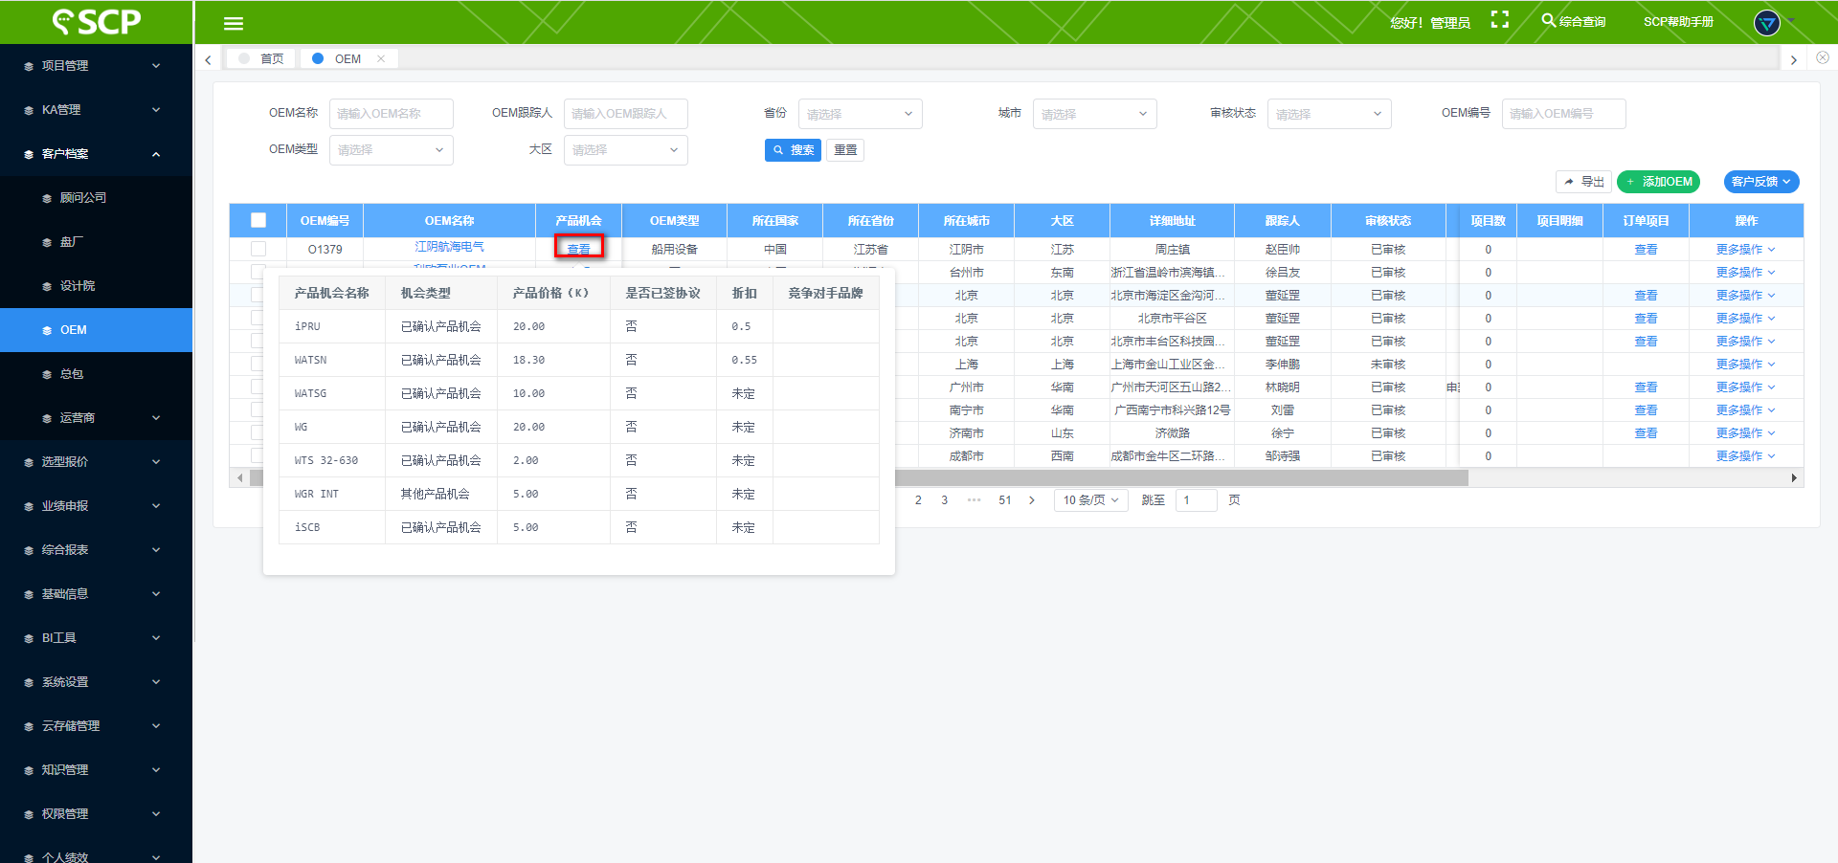This screenshot has width=1838, height=863.
Task: Click the 云存储管理 sidebar icon
Action: pos(28,726)
